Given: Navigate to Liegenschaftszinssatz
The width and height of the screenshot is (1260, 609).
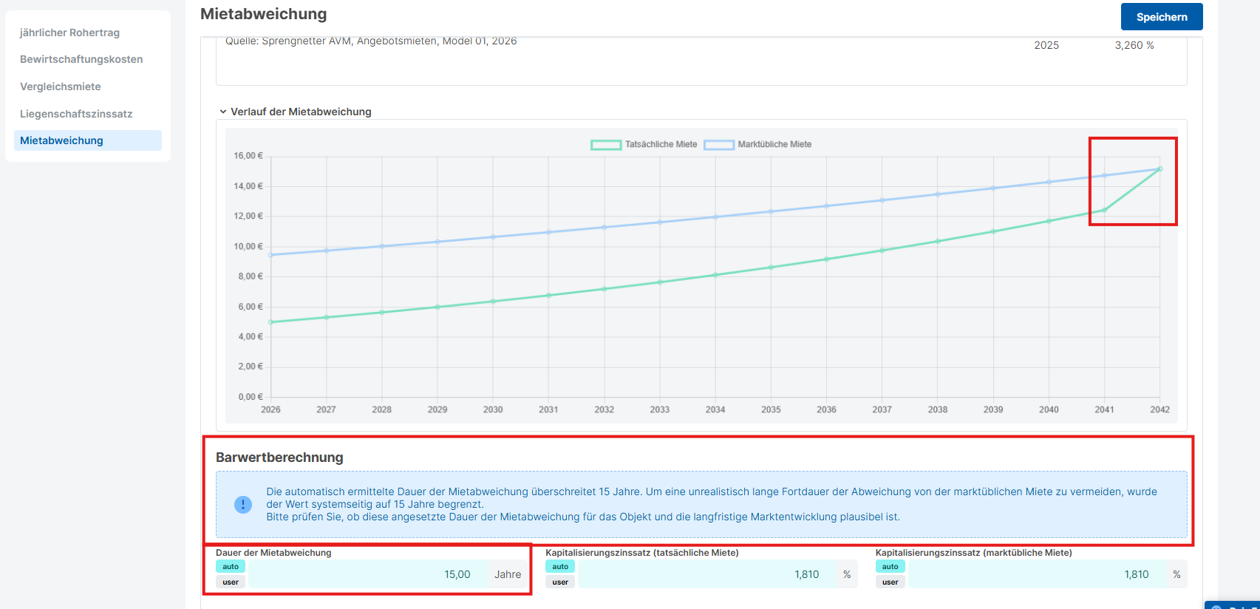Looking at the screenshot, I should (76, 114).
